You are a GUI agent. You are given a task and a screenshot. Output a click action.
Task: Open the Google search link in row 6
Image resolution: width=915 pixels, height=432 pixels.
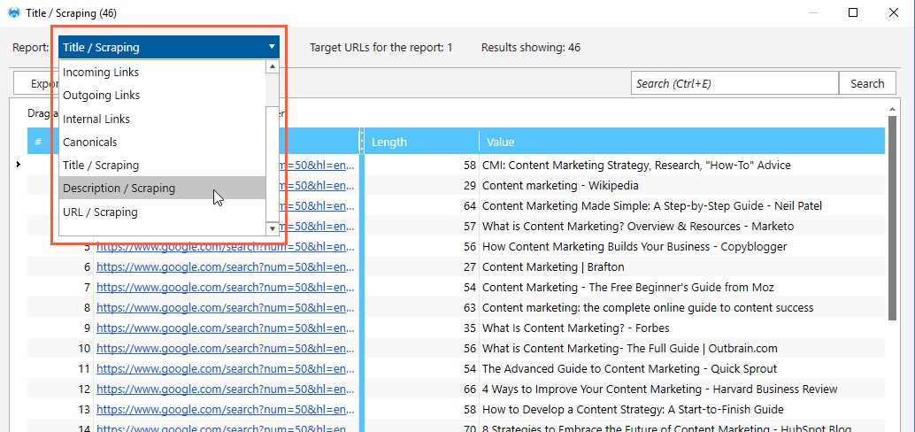(x=226, y=266)
